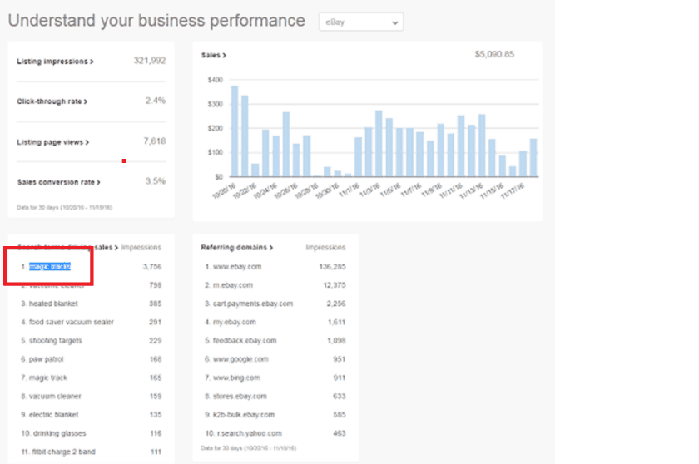This screenshot has width=699, height=464.
Task: Click cart.payments.ebay.com referring domain
Action: pos(253,304)
